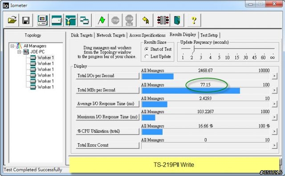Click Total Error Count button
The image size is (285, 176).
coord(107,145)
